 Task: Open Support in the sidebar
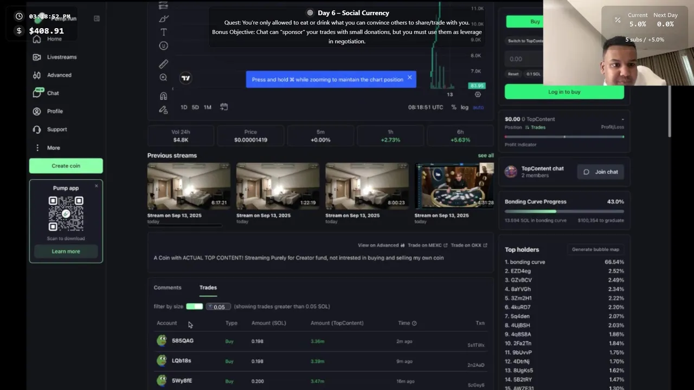(50, 129)
